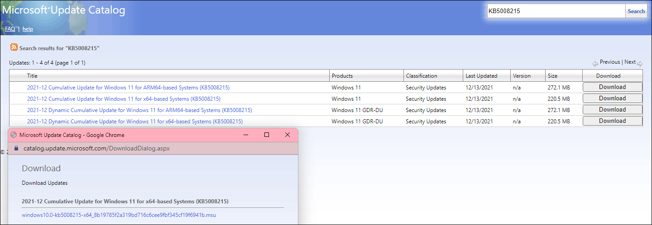Click '272.1 MB' size in first row
The width and height of the screenshot is (652, 225).
[x=559, y=88]
